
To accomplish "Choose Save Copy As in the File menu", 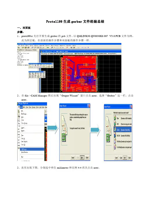I will click(x=24, y=142).
